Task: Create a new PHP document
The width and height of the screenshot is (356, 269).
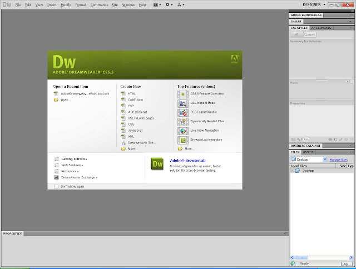Action: click(x=131, y=106)
